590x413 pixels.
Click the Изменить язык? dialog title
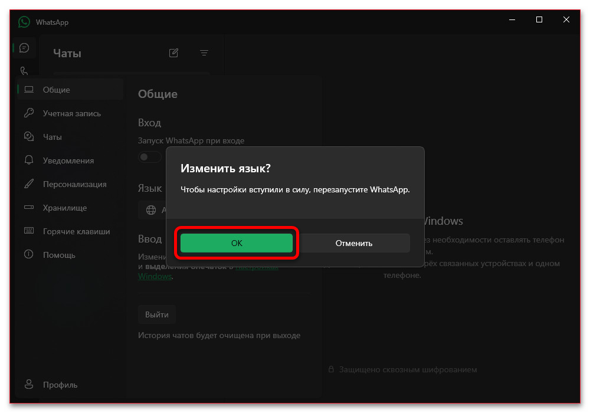pos(225,168)
